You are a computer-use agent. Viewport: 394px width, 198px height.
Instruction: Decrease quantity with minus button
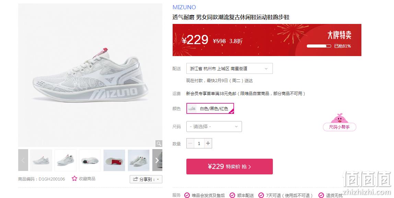190,143
